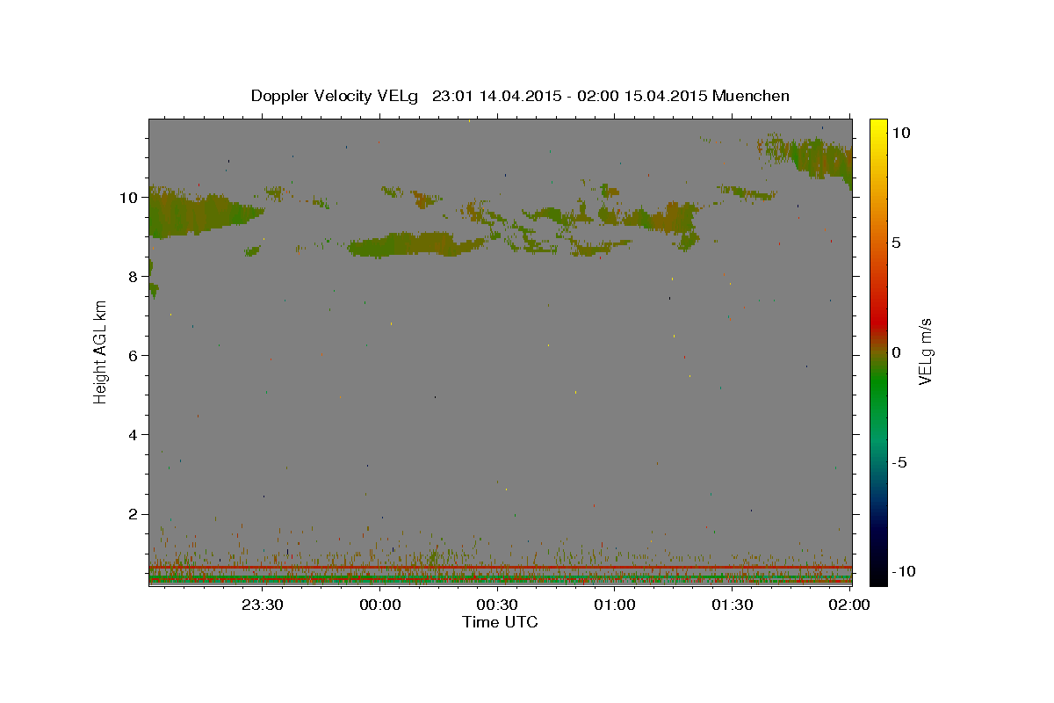The height and width of the screenshot is (703, 1054).
Task: Click the colorbar value 10 at top
Action: pos(901,132)
